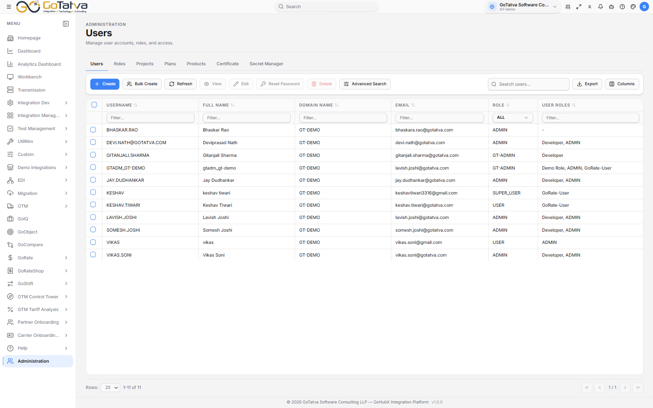Image resolution: width=653 pixels, height=408 pixels.
Task: Export the users list
Action: point(587,84)
